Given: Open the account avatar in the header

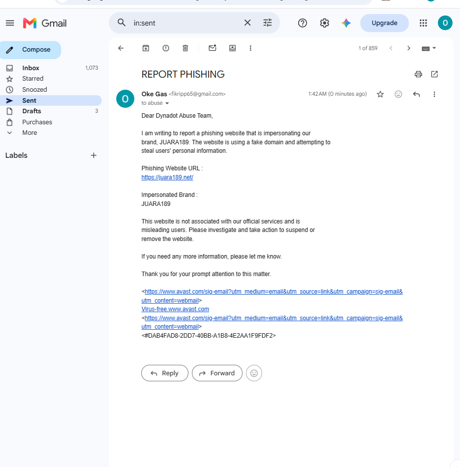Looking at the screenshot, I should tap(445, 23).
